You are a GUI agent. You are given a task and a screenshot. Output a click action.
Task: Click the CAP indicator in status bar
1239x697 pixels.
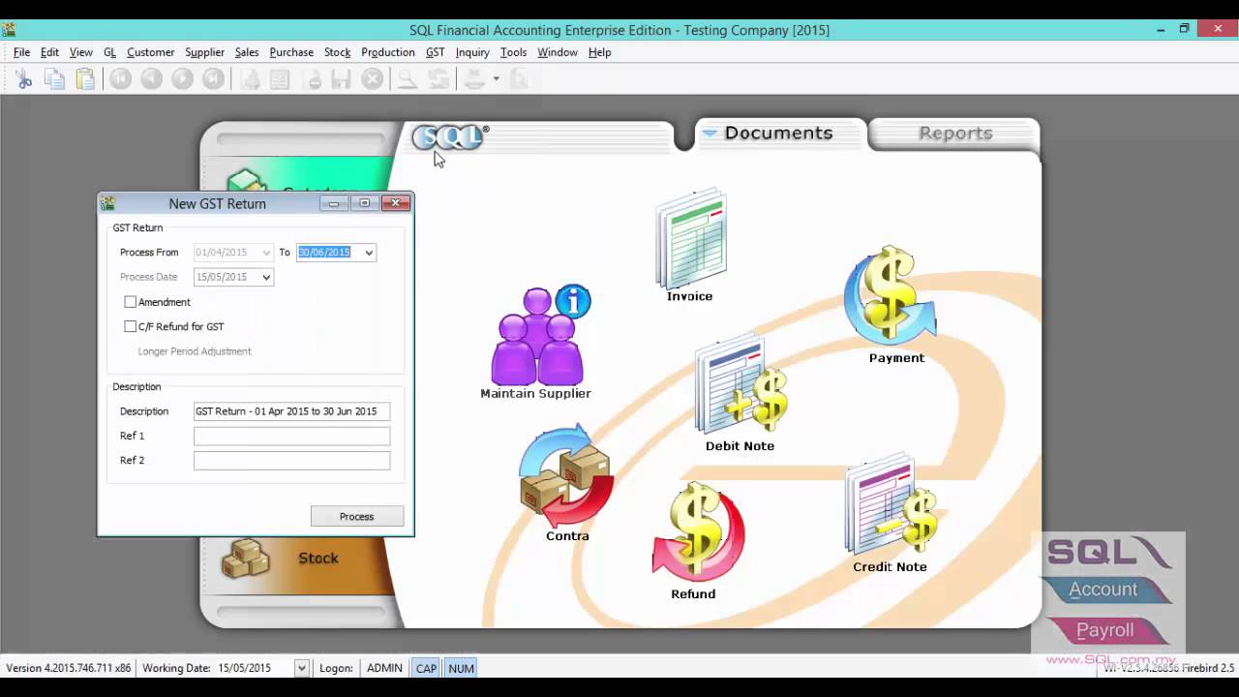[426, 668]
